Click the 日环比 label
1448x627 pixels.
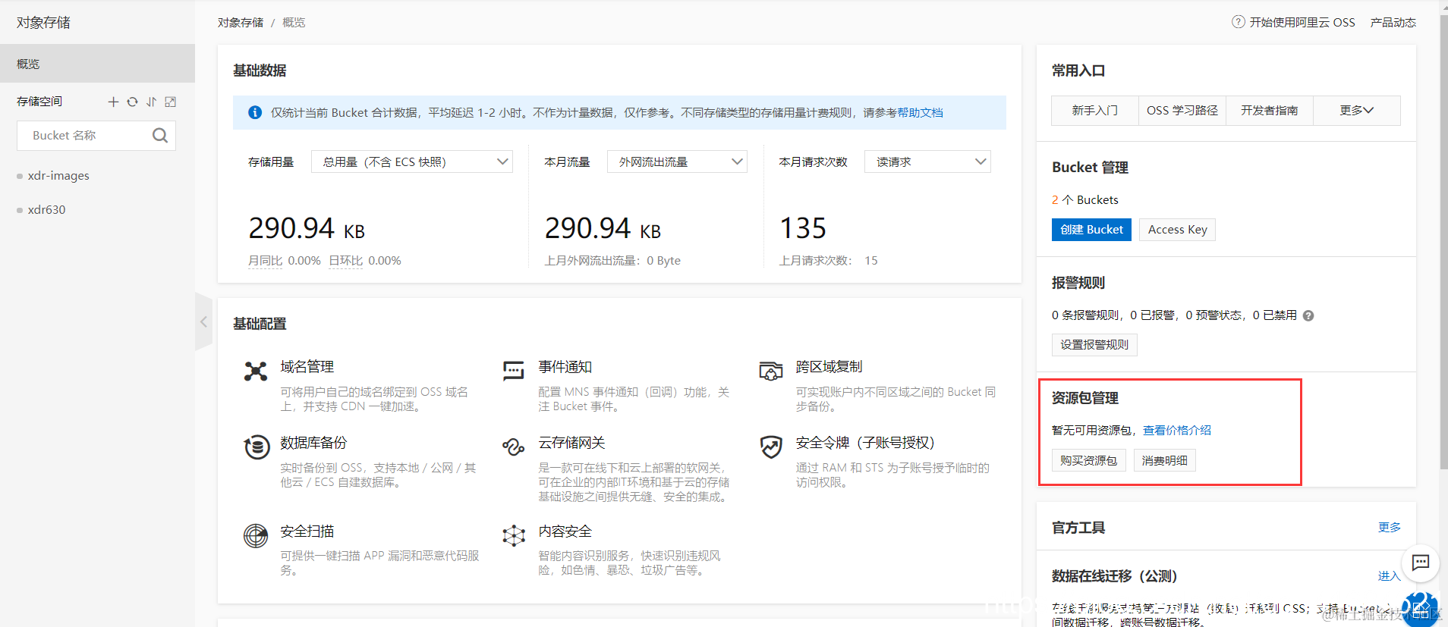pos(345,261)
